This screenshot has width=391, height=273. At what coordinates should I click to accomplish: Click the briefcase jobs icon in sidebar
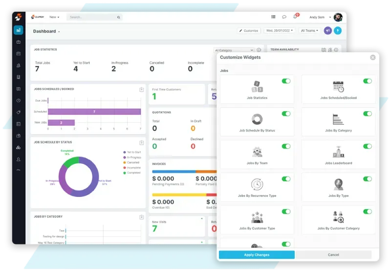coord(19,42)
